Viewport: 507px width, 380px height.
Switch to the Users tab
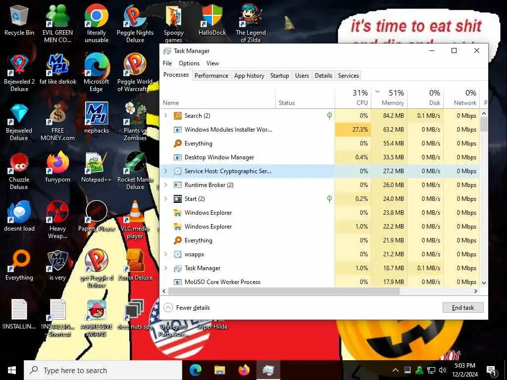[302, 76]
